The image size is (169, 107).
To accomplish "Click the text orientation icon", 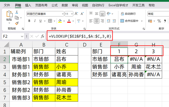I will tap(109, 14).
